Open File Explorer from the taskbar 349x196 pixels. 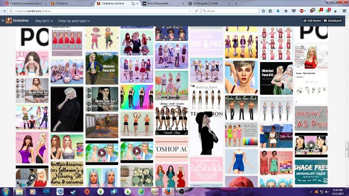pos(20,192)
